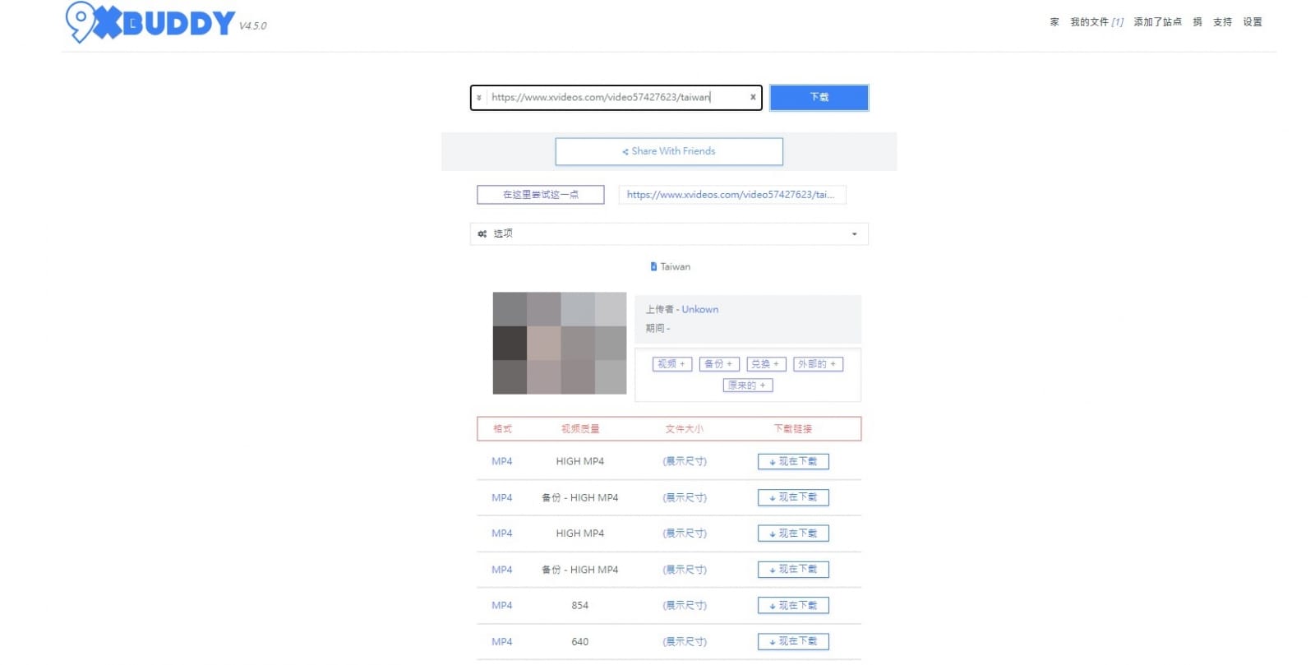Image resolution: width=1315 pixels, height=665 pixels.
Task: Click the MP4 format label in the 854 row
Action: [x=501, y=606]
